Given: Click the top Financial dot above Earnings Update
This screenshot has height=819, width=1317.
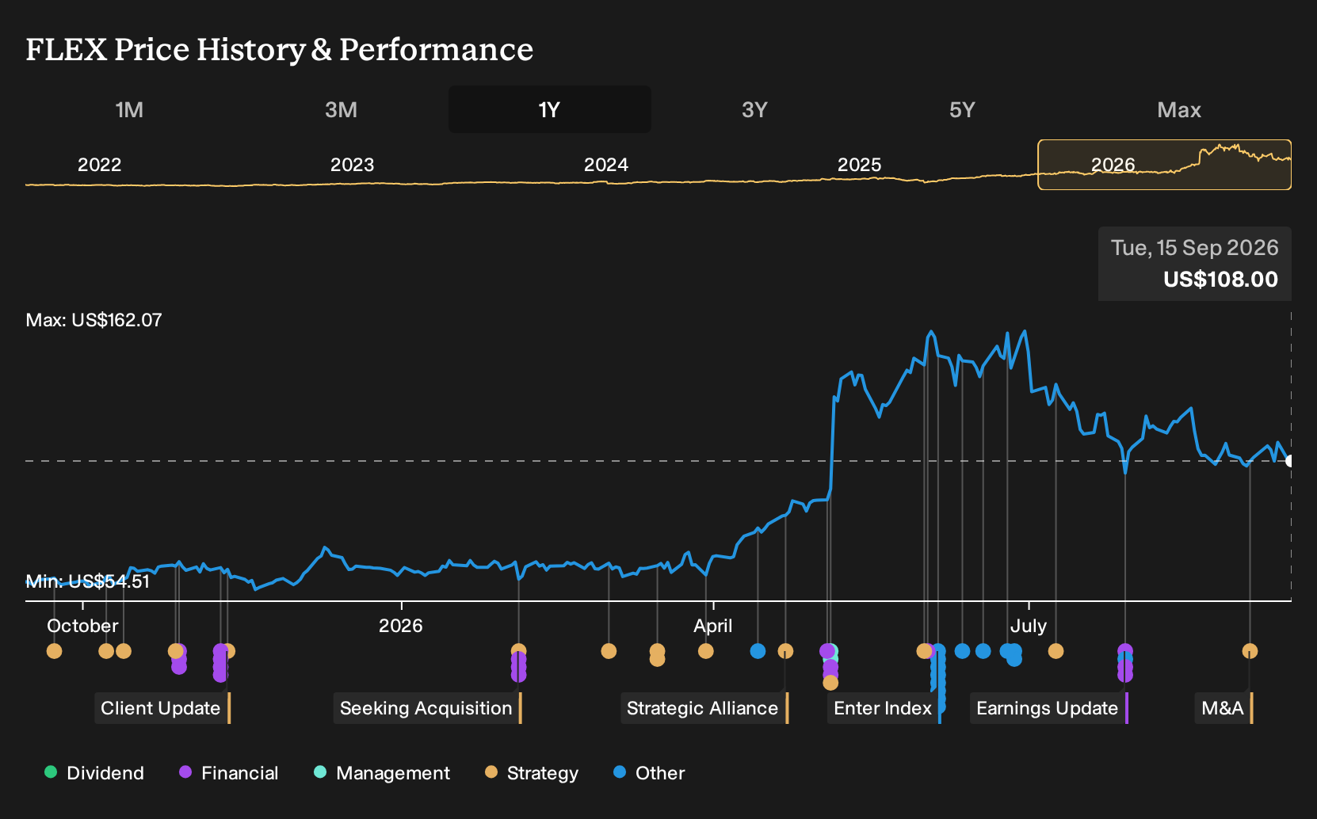Looking at the screenshot, I should pyautogui.click(x=1124, y=651).
